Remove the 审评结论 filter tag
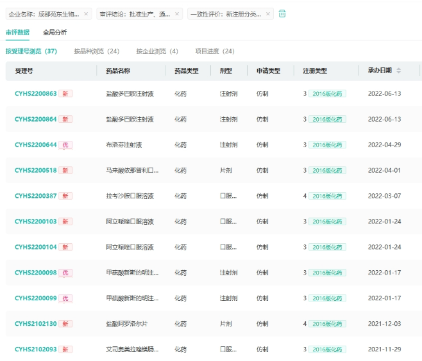The image size is (422, 361). 177,14
